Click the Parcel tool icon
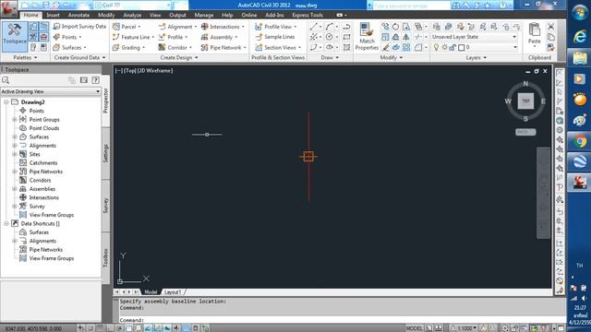The width and height of the screenshot is (591, 332). (116, 27)
